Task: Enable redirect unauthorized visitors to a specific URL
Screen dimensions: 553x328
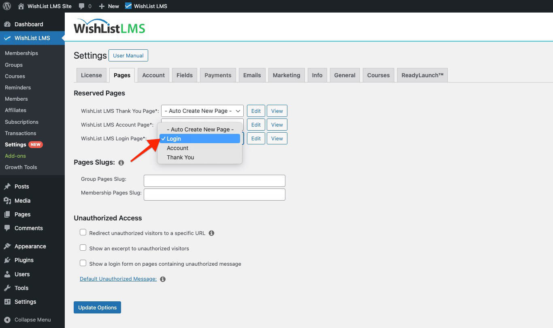Action: 83,232
